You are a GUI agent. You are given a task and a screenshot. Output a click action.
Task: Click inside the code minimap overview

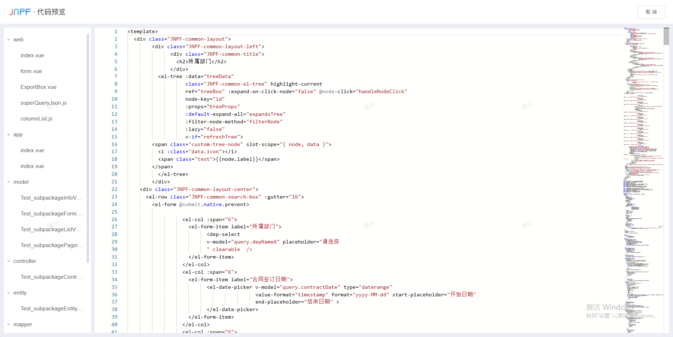(644, 180)
